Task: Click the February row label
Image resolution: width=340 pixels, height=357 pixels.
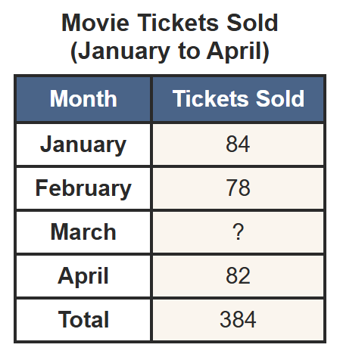Action: 83,188
